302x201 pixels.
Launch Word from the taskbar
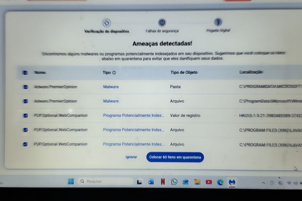pyautogui.click(x=151, y=181)
